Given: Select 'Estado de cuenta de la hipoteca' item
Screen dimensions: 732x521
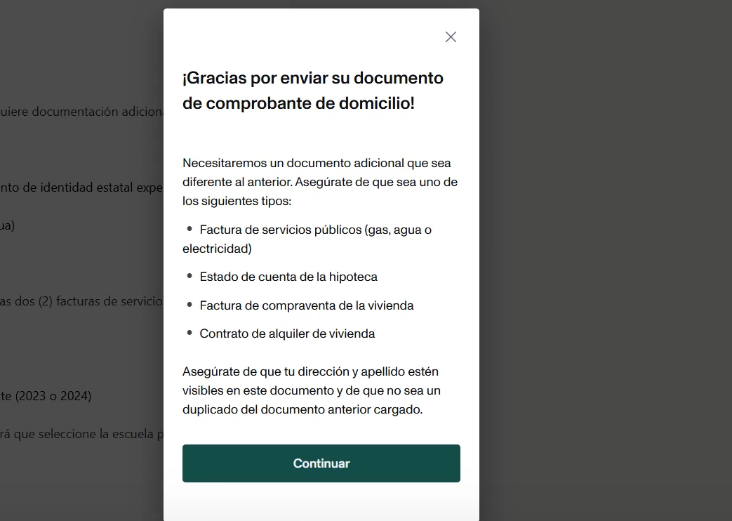Looking at the screenshot, I should (288, 277).
